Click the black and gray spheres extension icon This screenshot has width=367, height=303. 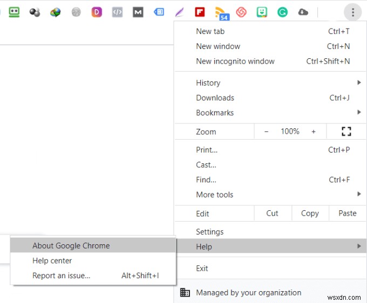[35, 12]
